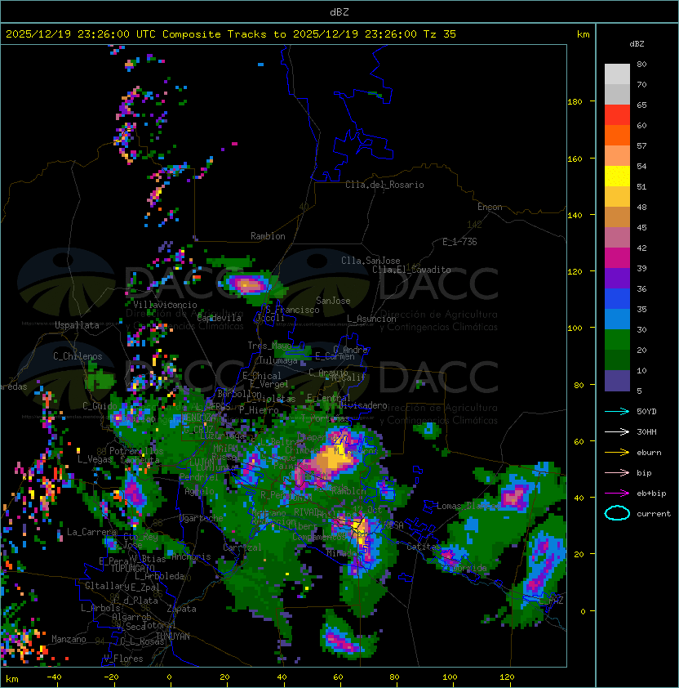Click the Ugarteche place label

click(x=201, y=518)
